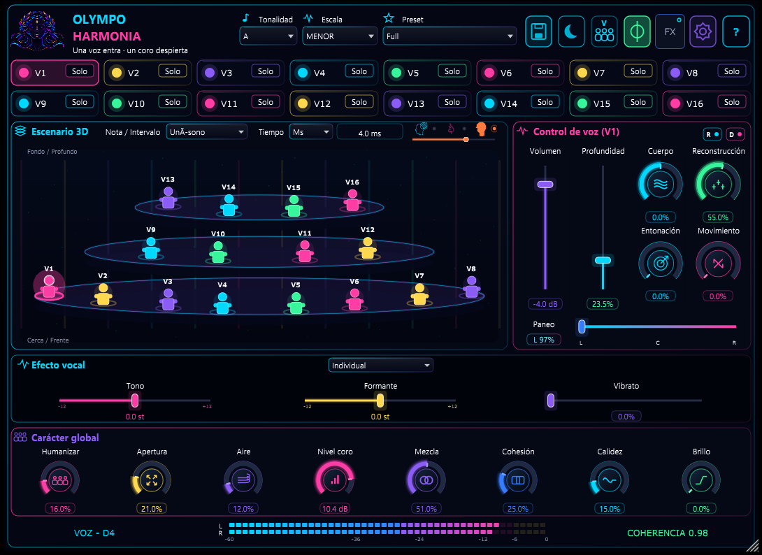Click the Brillo curve knob
This screenshot has height=555, width=762.
coord(701,480)
